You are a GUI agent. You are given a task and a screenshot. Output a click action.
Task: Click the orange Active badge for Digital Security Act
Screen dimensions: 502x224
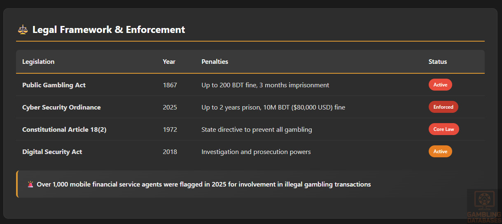(x=440, y=152)
